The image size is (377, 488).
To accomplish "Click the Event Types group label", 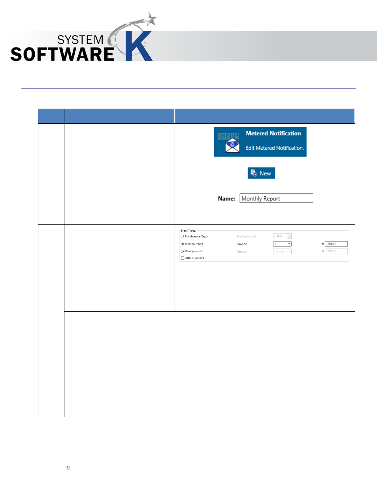I will (x=188, y=230).
